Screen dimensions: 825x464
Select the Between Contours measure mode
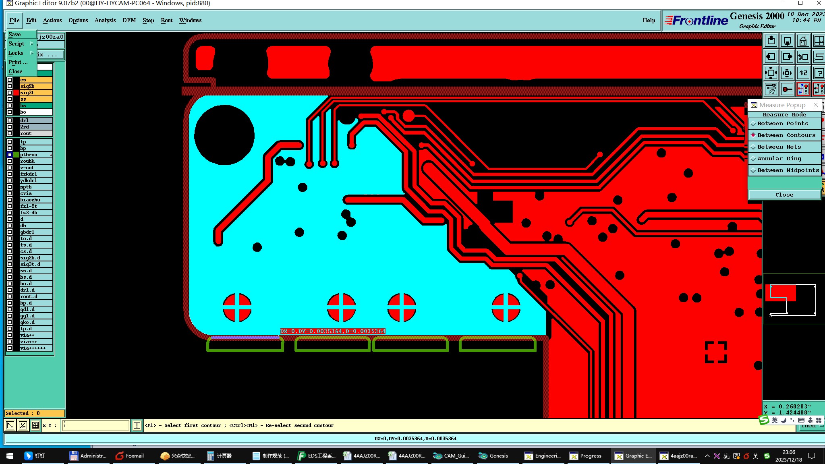click(x=784, y=135)
